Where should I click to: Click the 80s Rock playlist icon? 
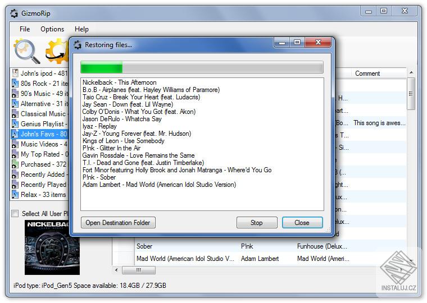click(15, 83)
